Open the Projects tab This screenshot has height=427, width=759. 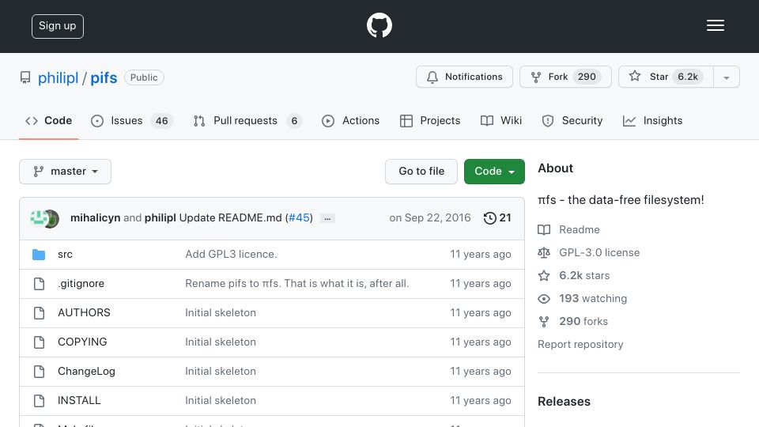point(430,120)
